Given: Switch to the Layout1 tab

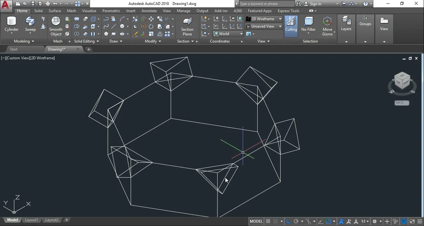Looking at the screenshot, I should (31, 220).
